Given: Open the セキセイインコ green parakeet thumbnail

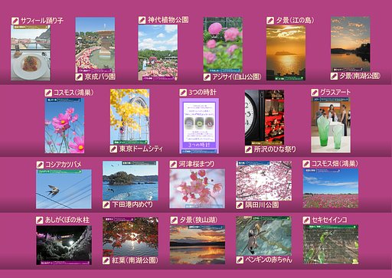Looking at the screenshot, I should click(x=331, y=244).
